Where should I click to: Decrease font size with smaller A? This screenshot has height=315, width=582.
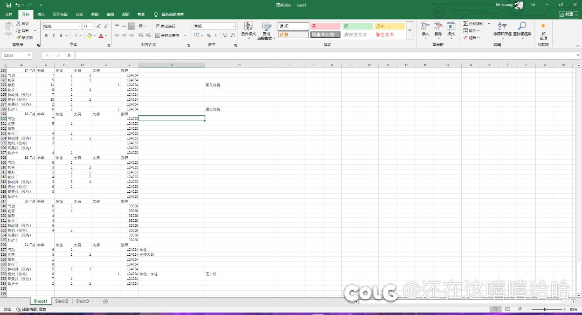point(106,26)
